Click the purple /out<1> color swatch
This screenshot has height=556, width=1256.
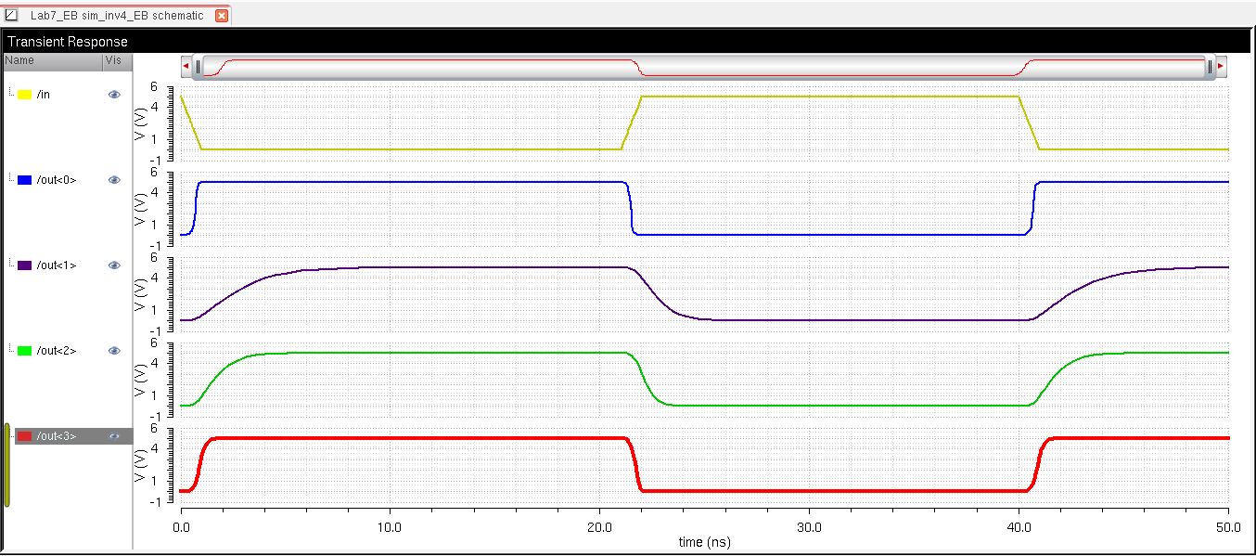click(x=25, y=265)
